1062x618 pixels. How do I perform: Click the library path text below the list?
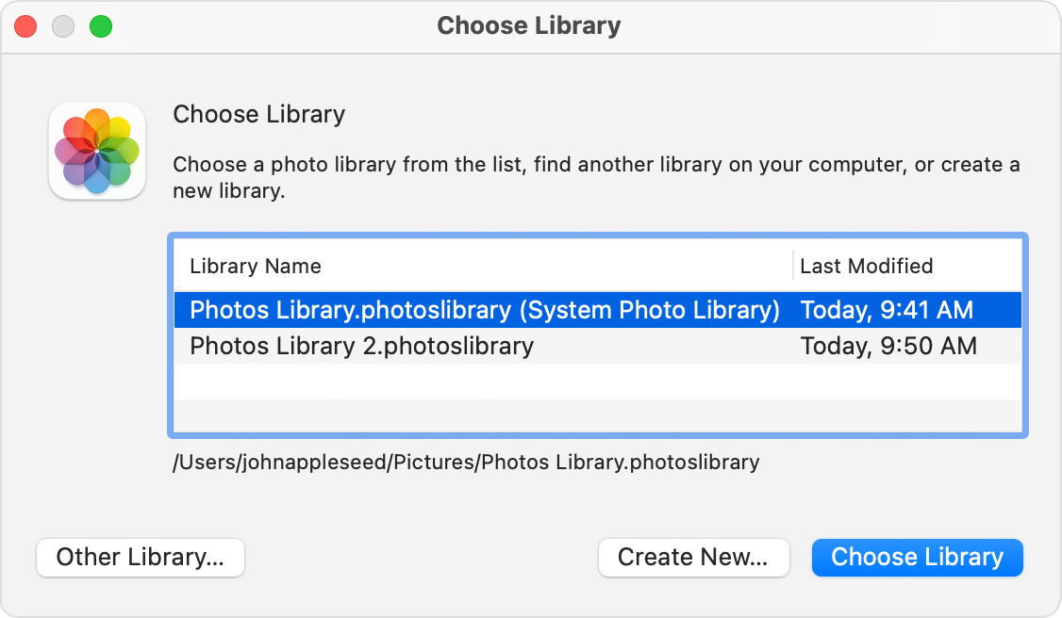point(466,462)
